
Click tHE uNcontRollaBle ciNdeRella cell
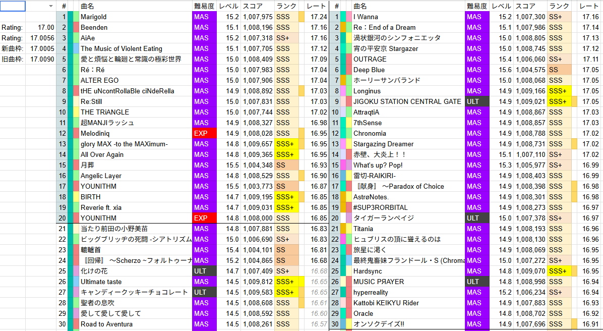135,91
